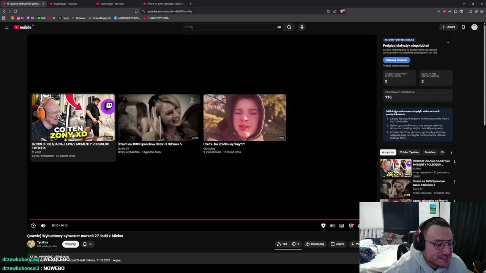The image size is (486, 273).
Task: Play endscreen Czemu tak rzadko są filmy thumbnail
Action: [x=245, y=118]
